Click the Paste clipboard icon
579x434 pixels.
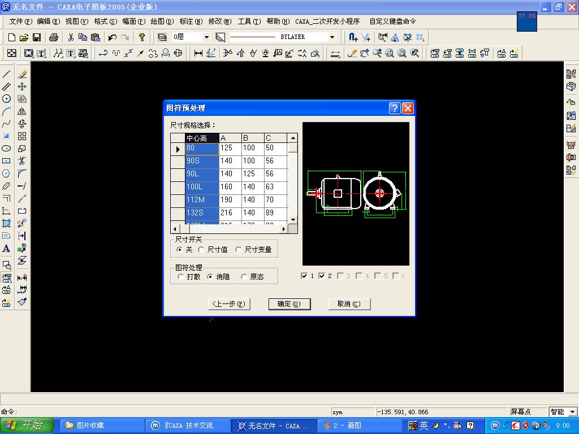[95, 37]
